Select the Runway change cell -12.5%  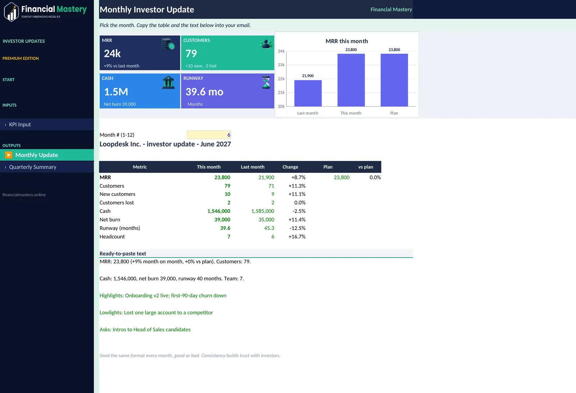tap(298, 228)
